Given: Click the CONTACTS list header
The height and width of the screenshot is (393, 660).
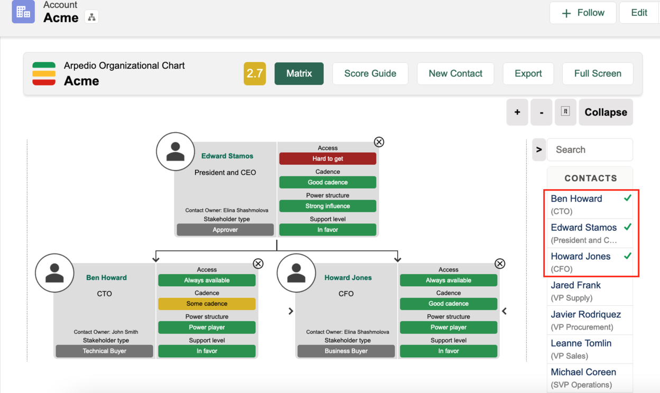Looking at the screenshot, I should click(590, 178).
